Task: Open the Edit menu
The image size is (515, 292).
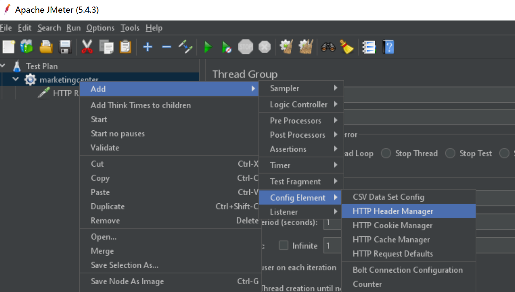Action: point(25,28)
